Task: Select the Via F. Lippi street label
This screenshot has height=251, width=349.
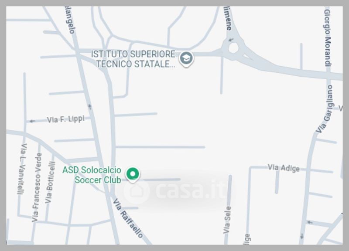Action: (66, 119)
